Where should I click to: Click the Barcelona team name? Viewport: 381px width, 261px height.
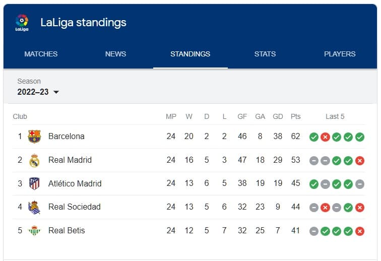tap(67, 137)
